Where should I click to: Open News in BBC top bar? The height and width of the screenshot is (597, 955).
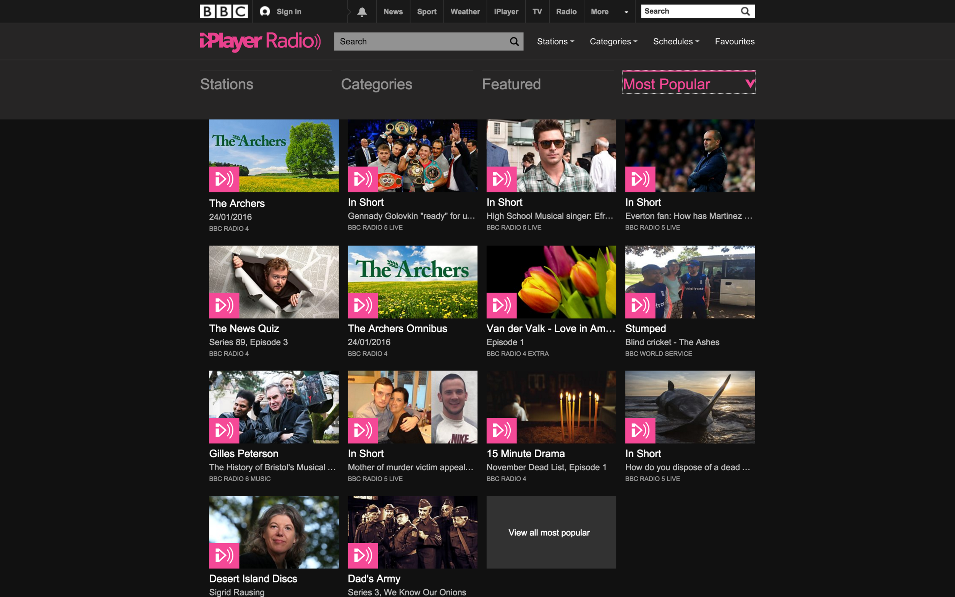pyautogui.click(x=393, y=11)
